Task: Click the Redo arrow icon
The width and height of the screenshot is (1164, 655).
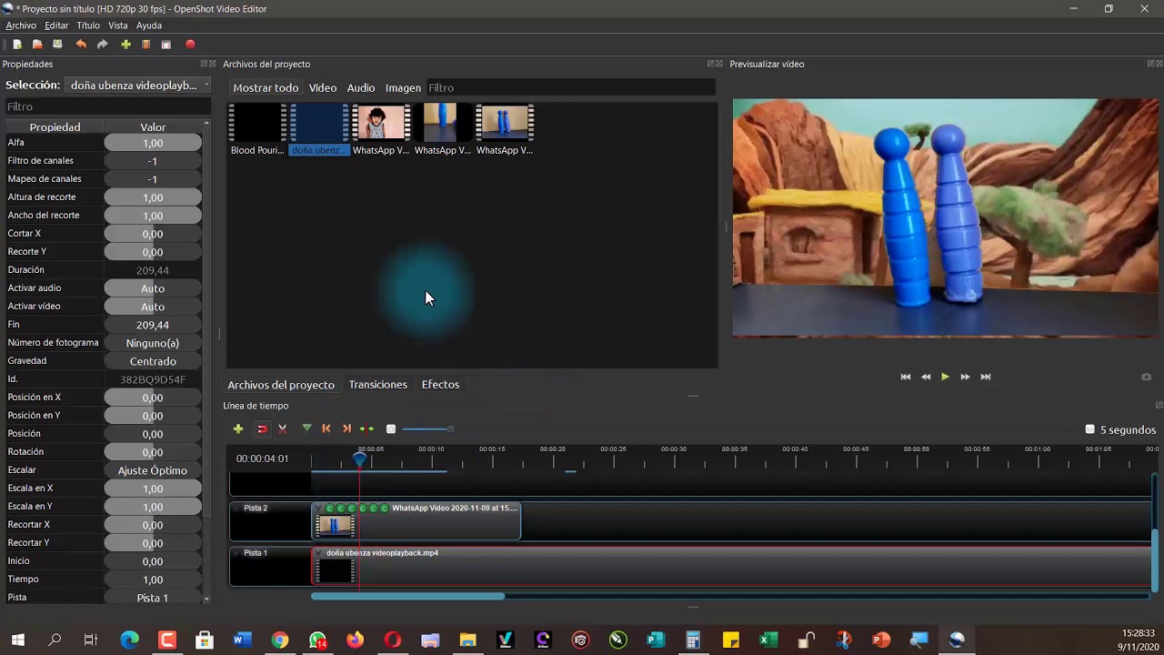Action: click(102, 45)
